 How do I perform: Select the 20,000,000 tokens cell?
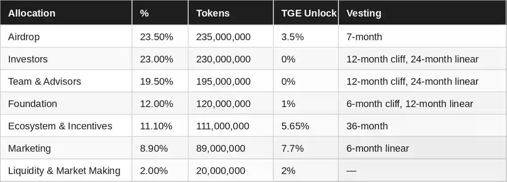tap(220, 171)
